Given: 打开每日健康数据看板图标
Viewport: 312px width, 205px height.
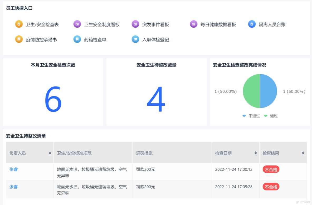Looking at the screenshot, I should [x=193, y=24].
